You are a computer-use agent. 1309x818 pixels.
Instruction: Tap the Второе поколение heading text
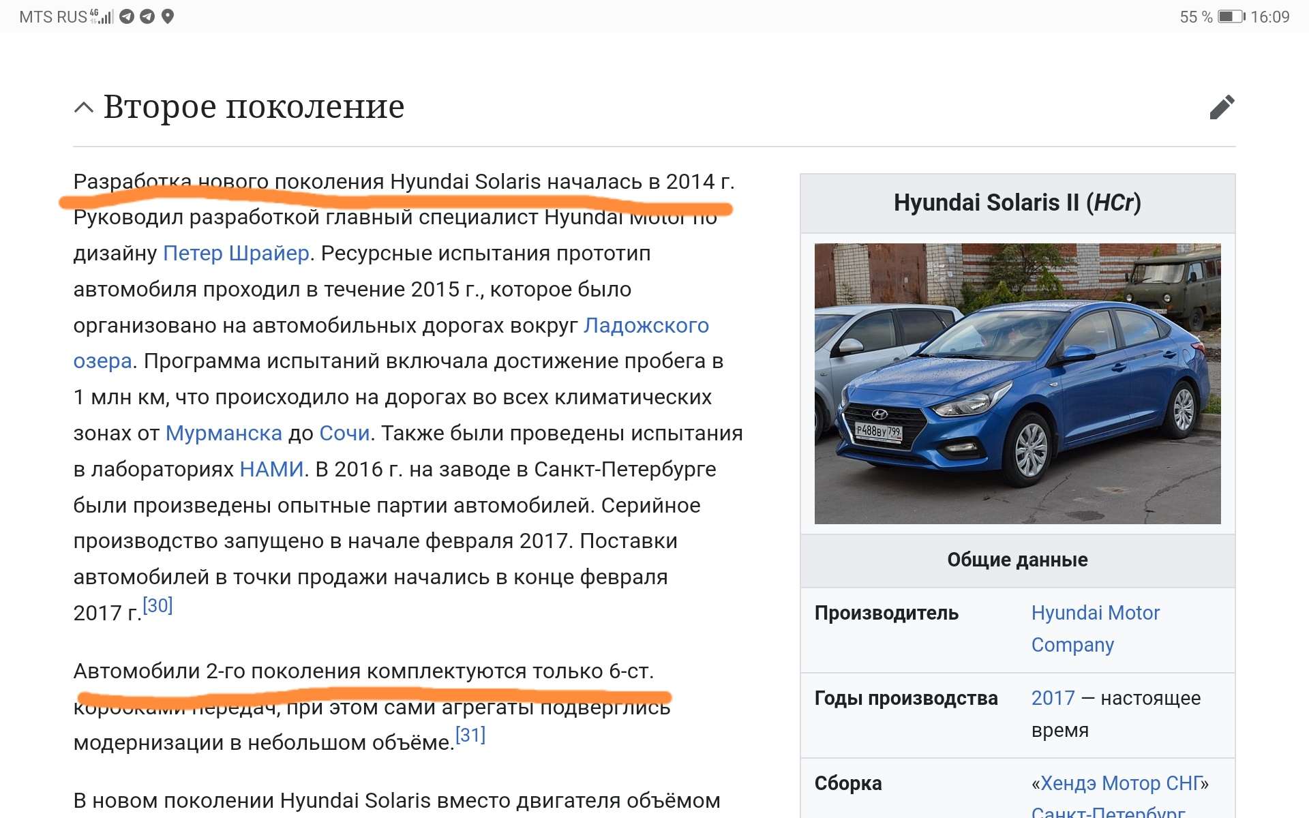[x=254, y=107]
